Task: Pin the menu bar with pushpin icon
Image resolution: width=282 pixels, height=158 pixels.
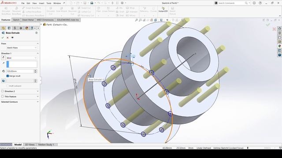Action: (x=64, y=3)
